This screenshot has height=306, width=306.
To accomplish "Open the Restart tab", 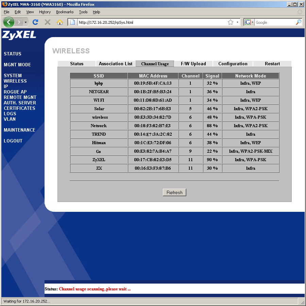I will pos(272,64).
